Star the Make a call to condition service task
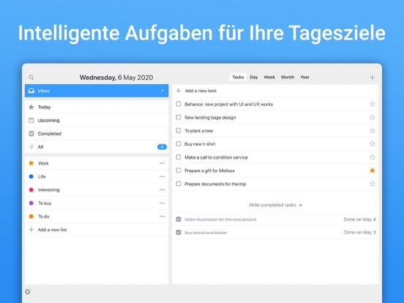 tap(372, 157)
